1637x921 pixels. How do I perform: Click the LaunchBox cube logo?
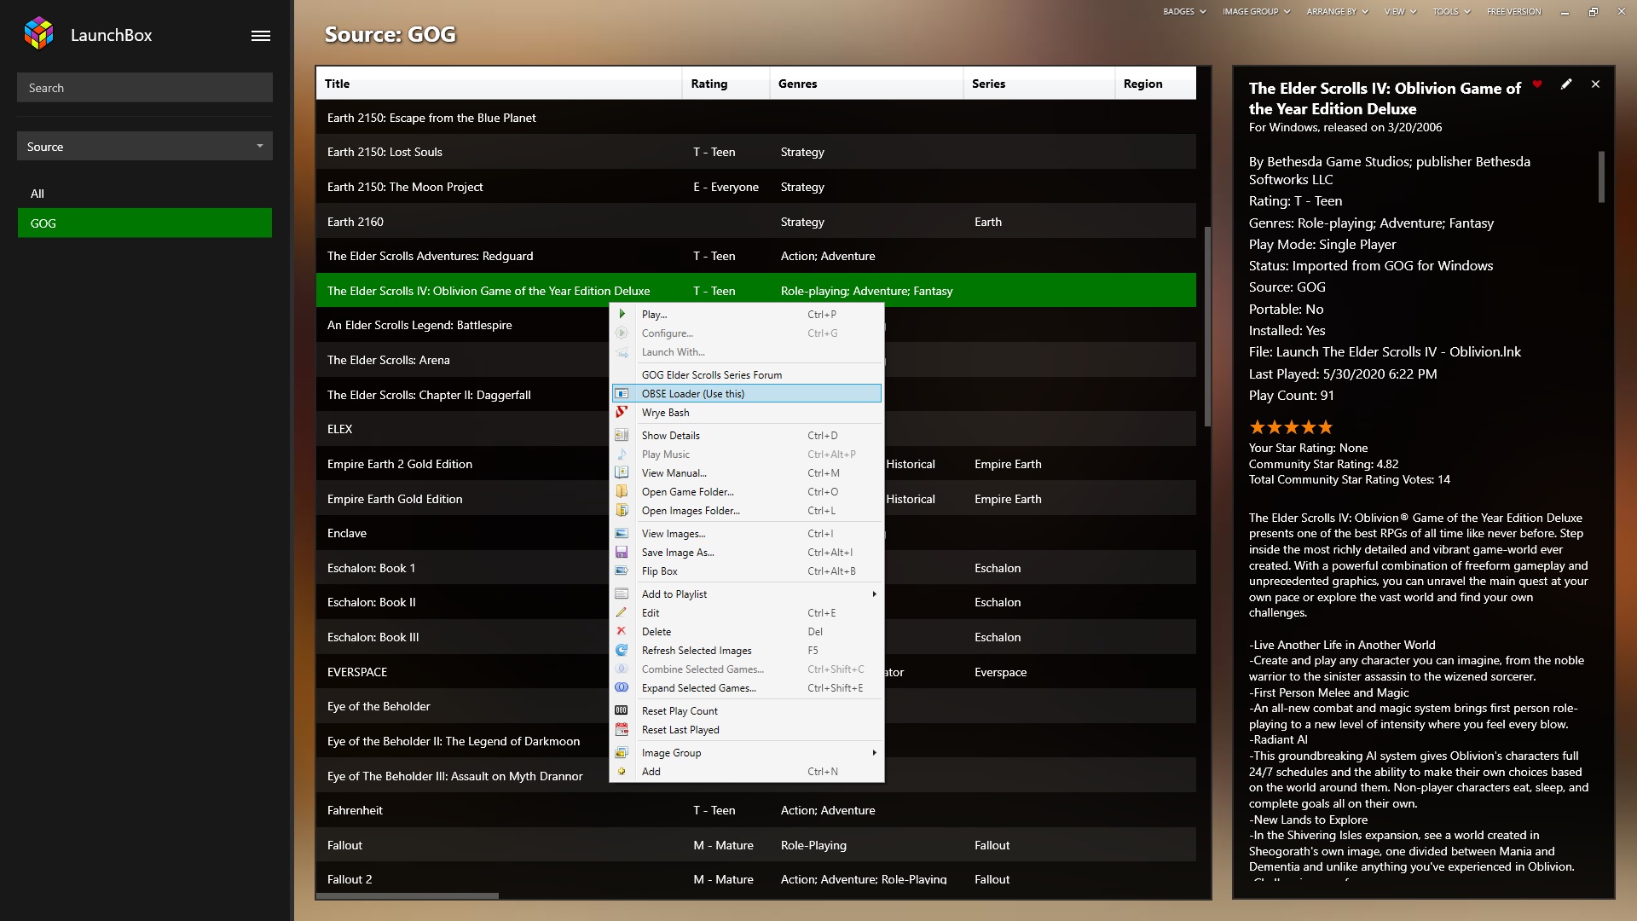(39, 34)
